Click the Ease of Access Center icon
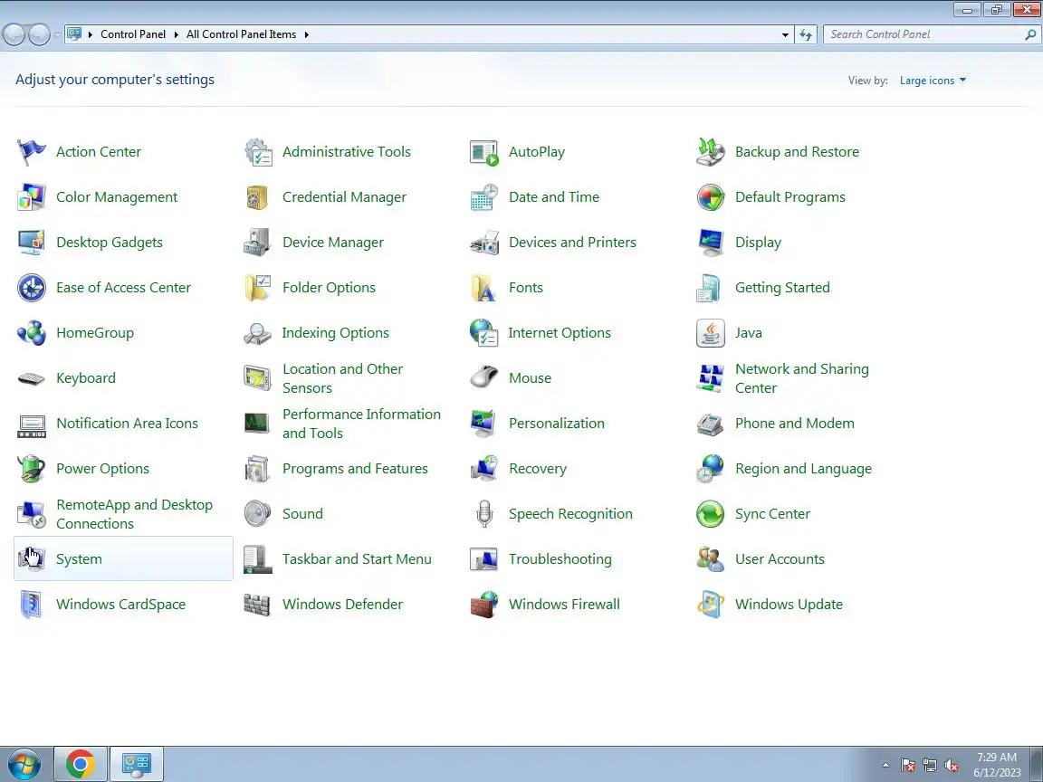 coord(32,288)
